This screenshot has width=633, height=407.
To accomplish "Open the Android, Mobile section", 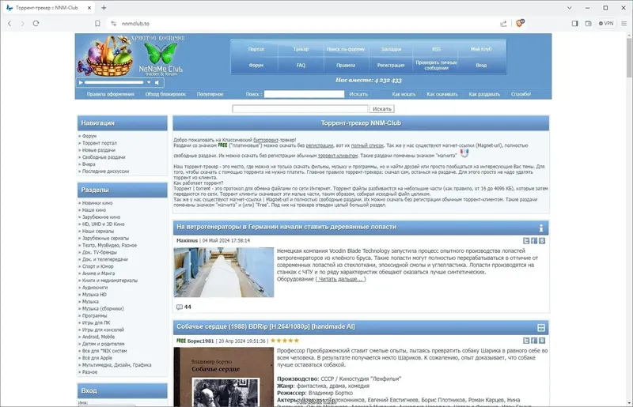I will point(98,337).
